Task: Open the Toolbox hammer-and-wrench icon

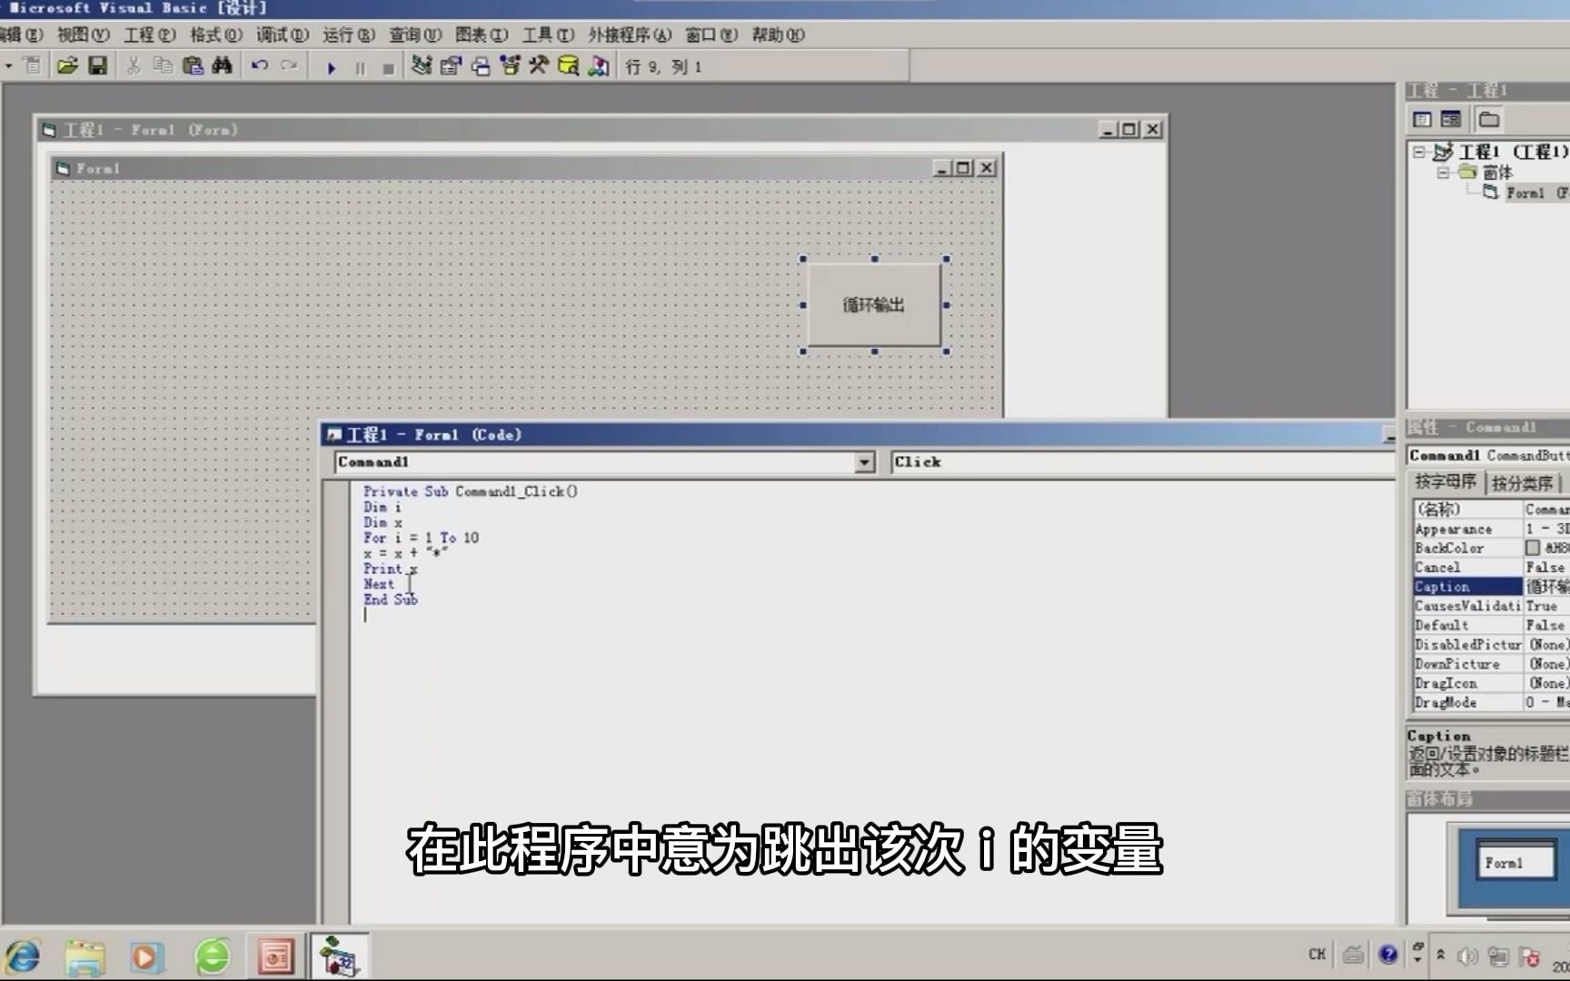Action: tap(539, 65)
